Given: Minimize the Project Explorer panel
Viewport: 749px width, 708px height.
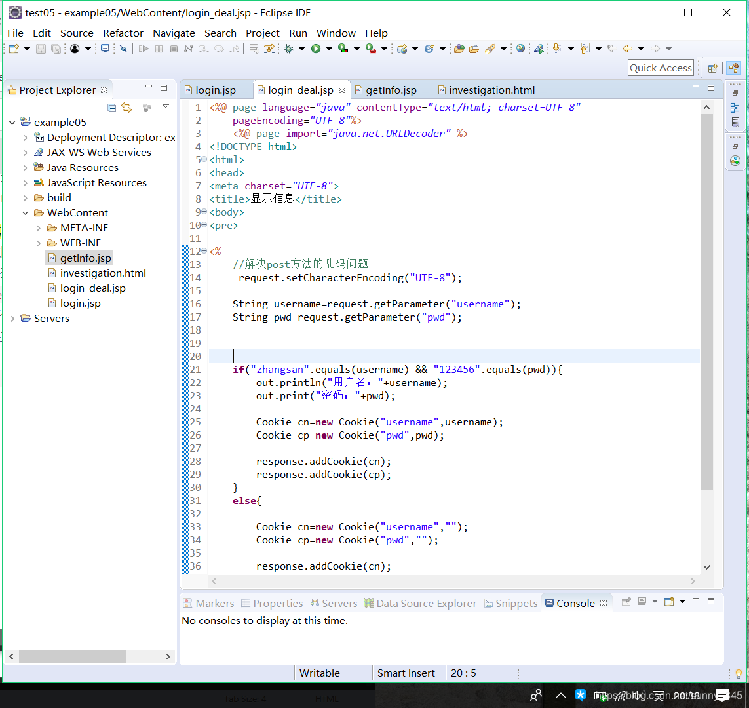Looking at the screenshot, I should [x=149, y=87].
